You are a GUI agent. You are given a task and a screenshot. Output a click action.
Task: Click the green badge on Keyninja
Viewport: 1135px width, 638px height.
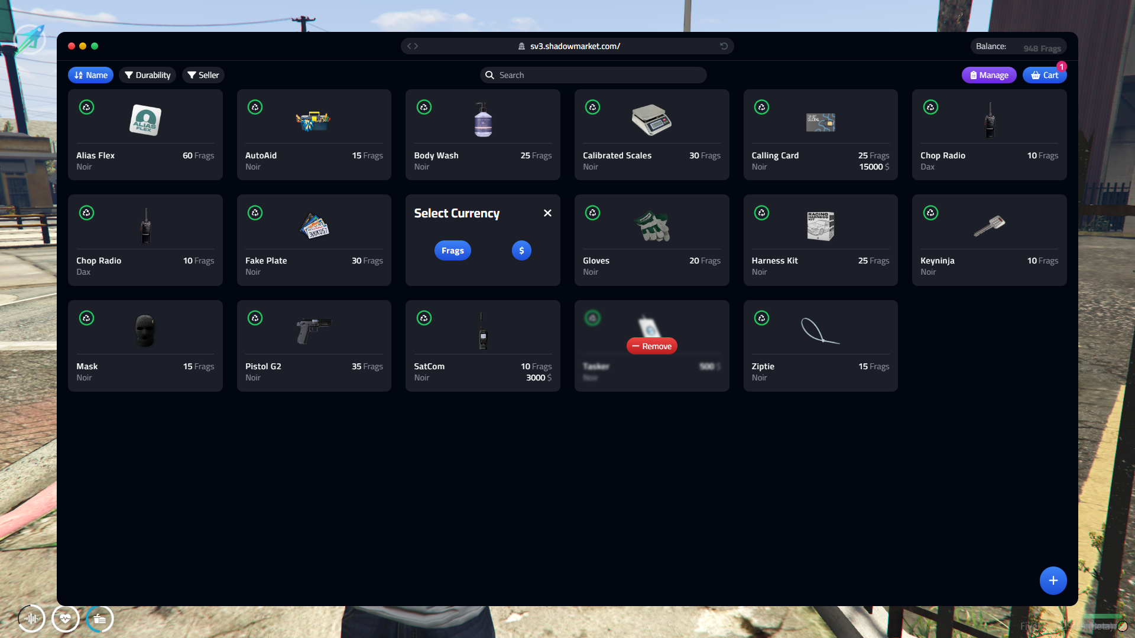click(931, 213)
